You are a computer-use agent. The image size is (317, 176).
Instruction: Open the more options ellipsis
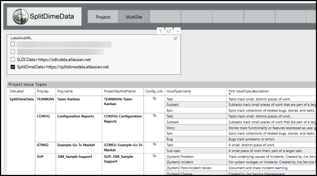177,31
